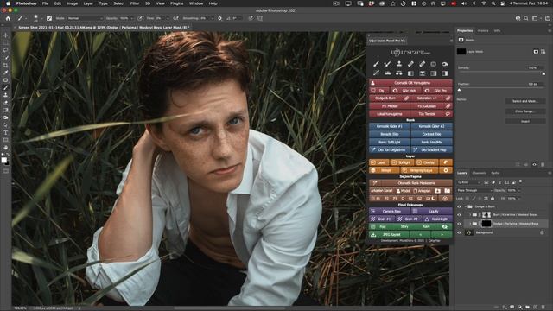The image size is (553, 311).
Task: Select the Lasso tool
Action: tap(6, 50)
